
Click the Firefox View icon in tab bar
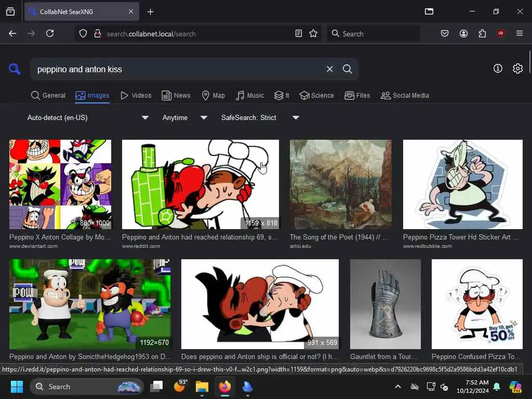[10, 11]
